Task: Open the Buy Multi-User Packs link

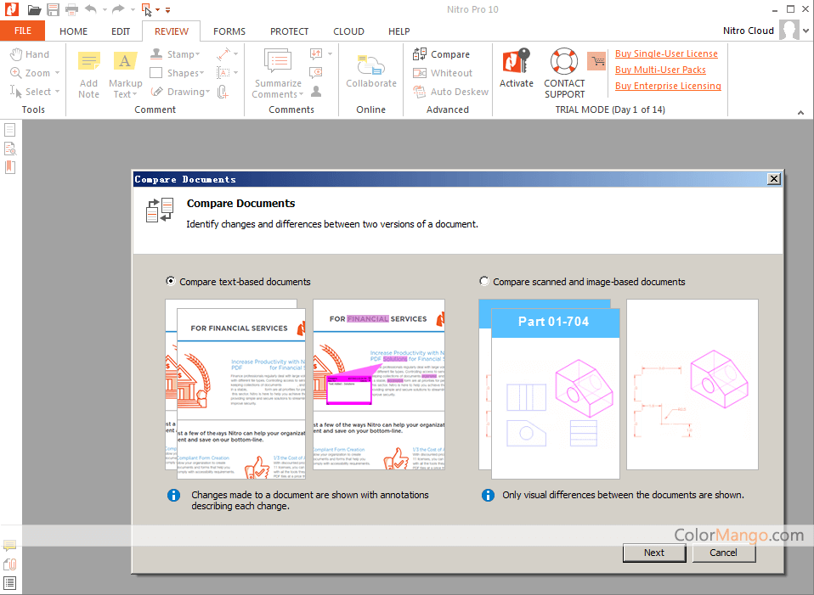Action: (660, 70)
